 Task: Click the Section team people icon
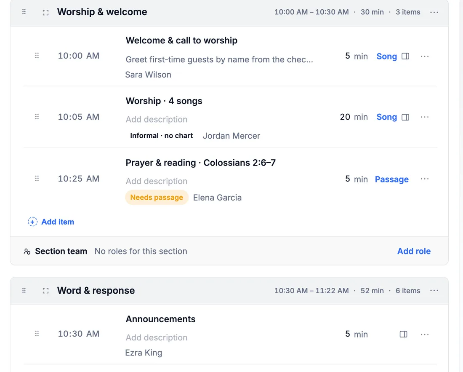click(x=27, y=252)
